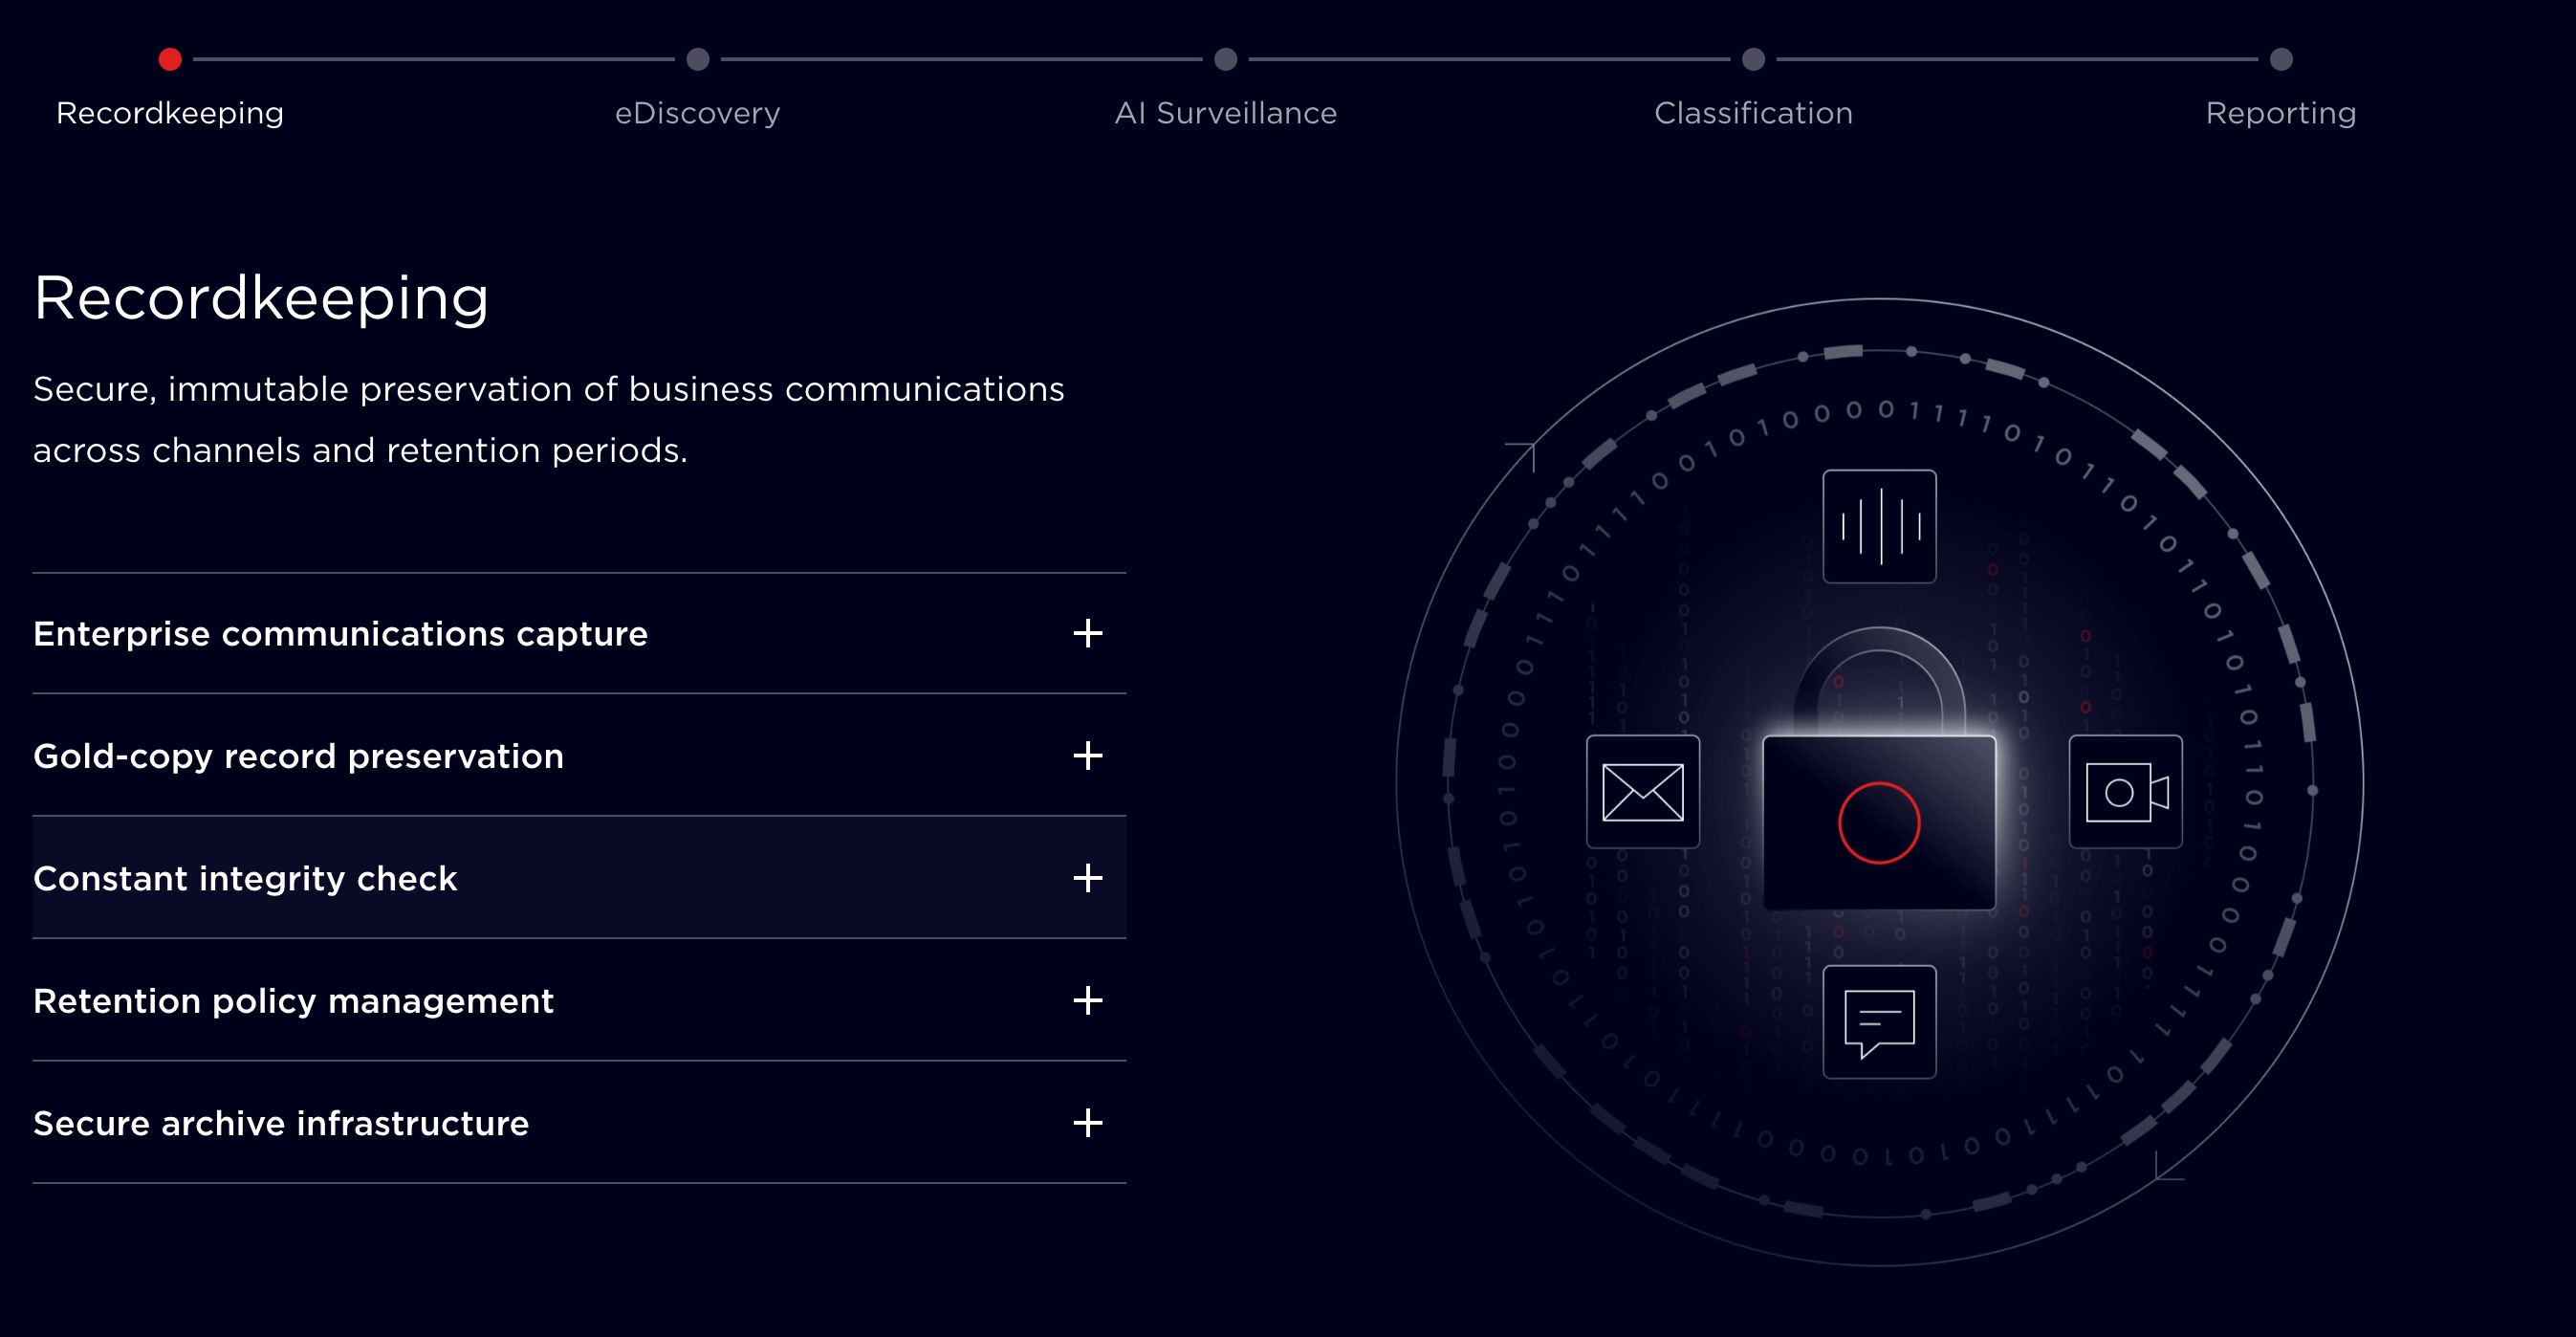Screen dimensions: 2576x1337
Task: Click plus icon beside Secure archive infrastructure
Action: [x=1087, y=1123]
